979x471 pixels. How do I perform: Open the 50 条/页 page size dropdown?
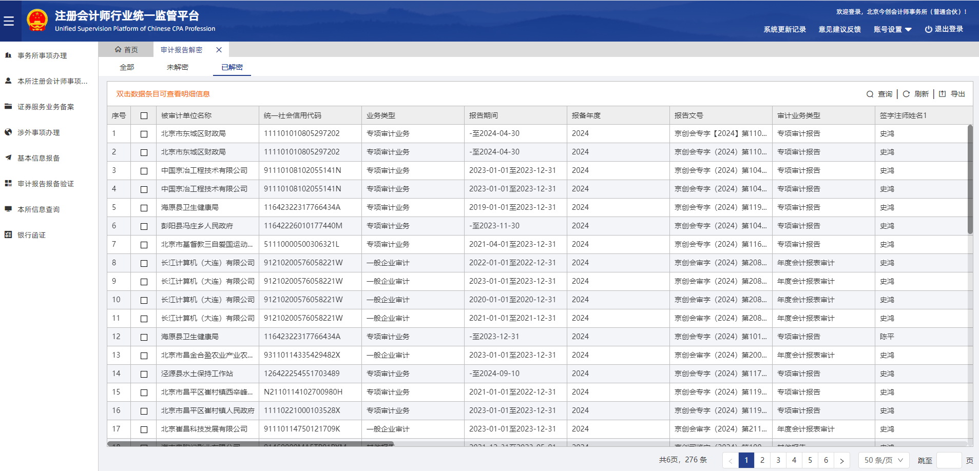pos(883,460)
